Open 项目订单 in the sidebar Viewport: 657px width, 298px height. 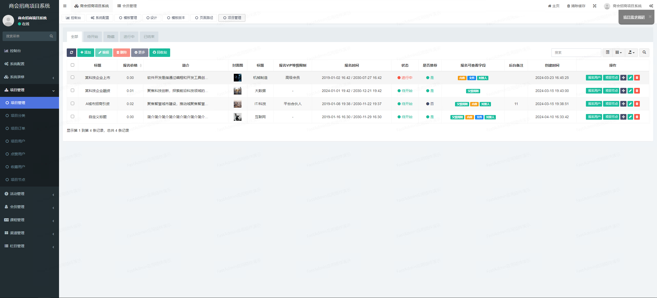point(18,128)
